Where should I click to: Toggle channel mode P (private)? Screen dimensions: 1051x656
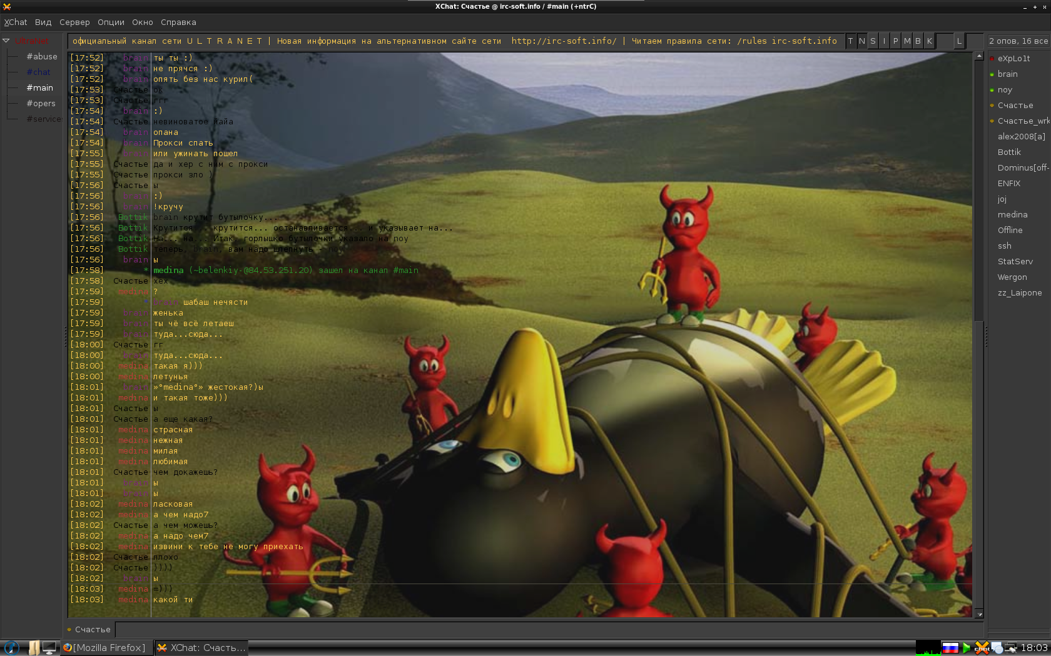(895, 41)
